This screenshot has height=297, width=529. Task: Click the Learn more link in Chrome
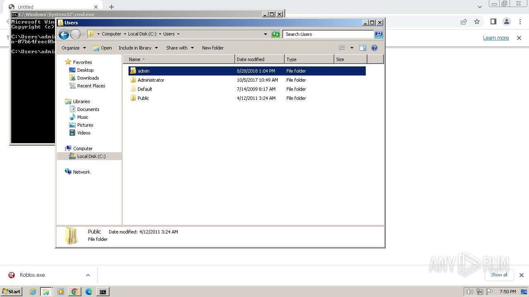click(496, 38)
